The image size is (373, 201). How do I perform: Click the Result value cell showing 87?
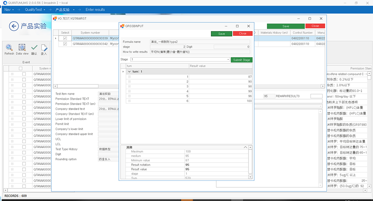tap(220, 77)
